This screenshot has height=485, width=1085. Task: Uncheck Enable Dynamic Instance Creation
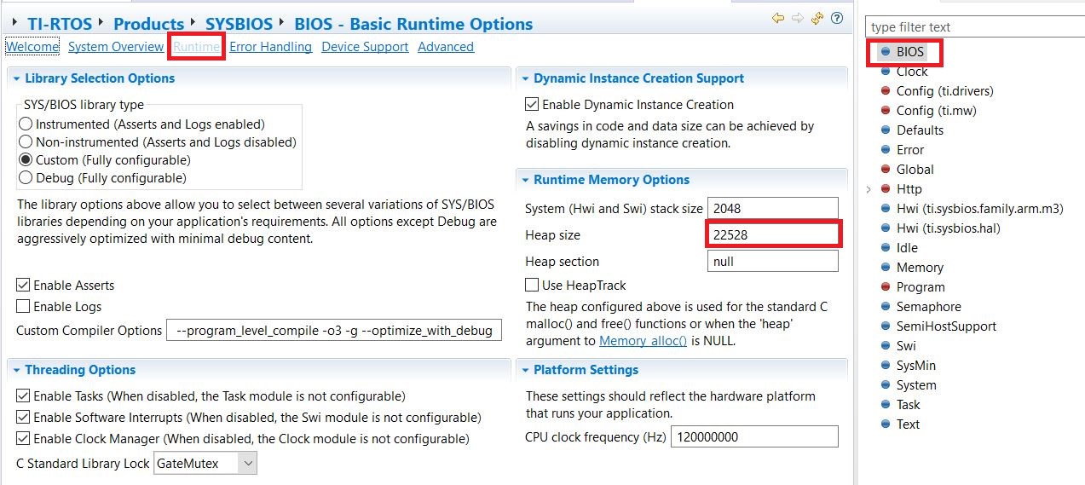(x=533, y=105)
